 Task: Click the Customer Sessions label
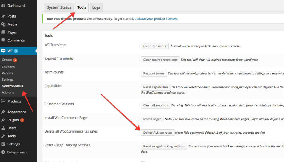coord(59,104)
